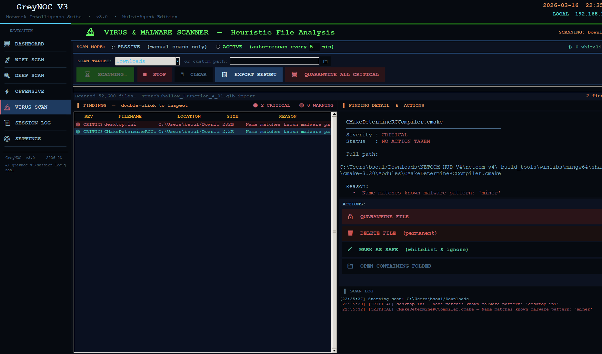Enable ACTIVE auto-rescan mode radio button
This screenshot has width=602, height=354.
[218, 47]
